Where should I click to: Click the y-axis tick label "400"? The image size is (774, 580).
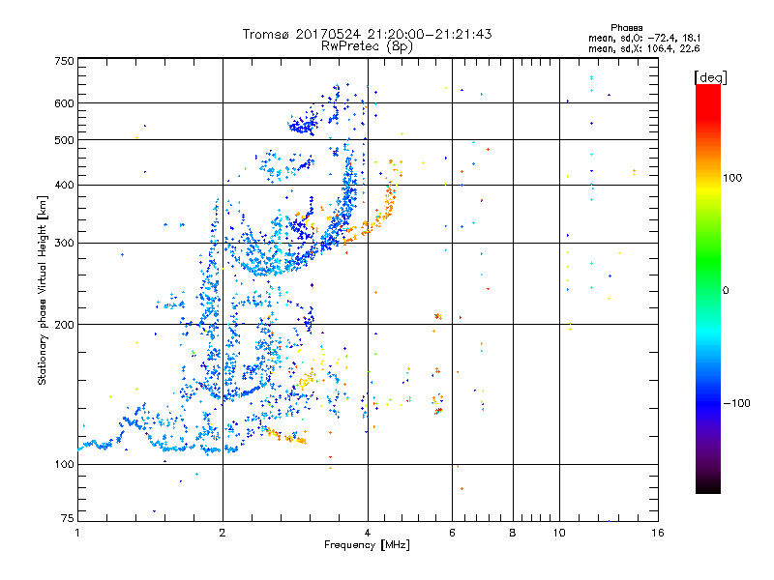pos(65,185)
